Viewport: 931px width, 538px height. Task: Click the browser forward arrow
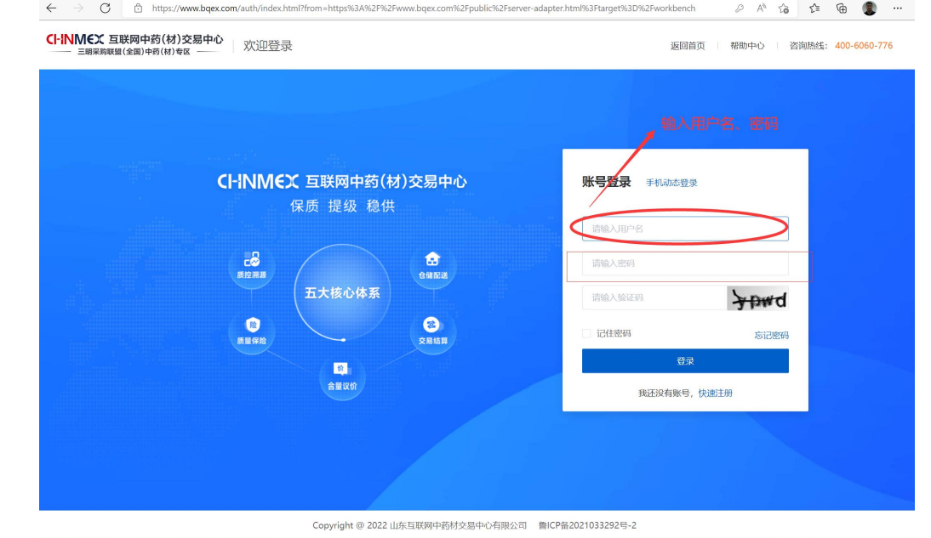78,8
